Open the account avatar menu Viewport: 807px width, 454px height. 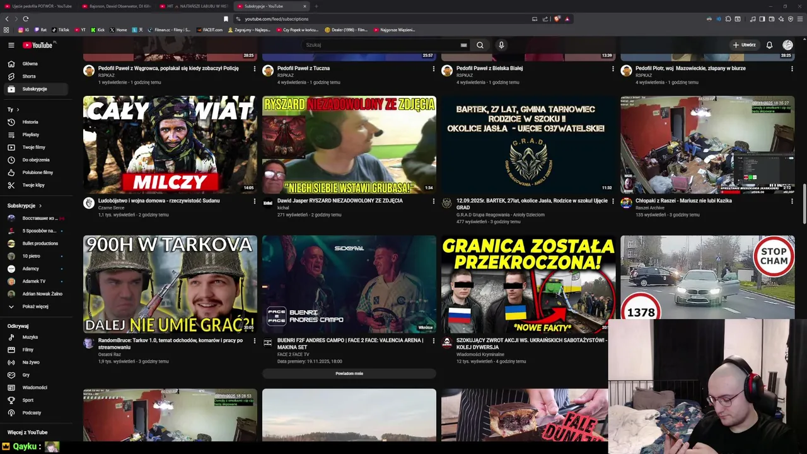pyautogui.click(x=787, y=45)
